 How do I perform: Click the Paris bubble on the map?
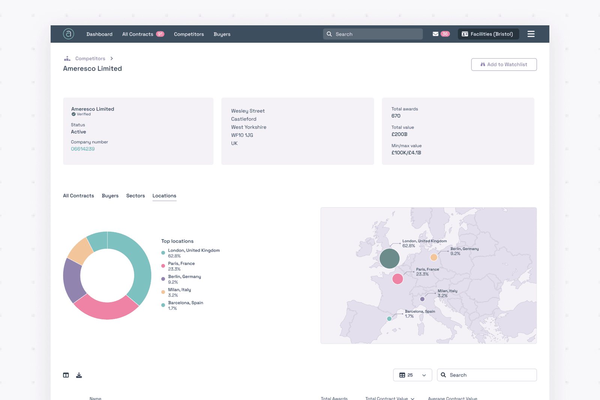pyautogui.click(x=397, y=279)
